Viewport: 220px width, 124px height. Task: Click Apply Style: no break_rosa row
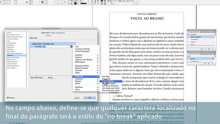(53, 44)
